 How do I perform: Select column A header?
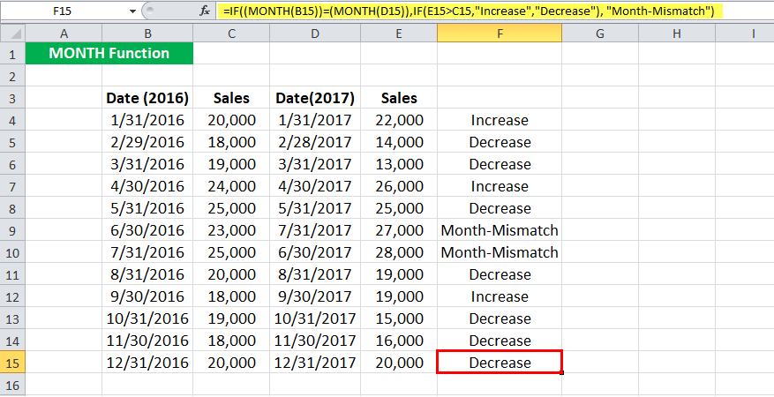pyautogui.click(x=64, y=33)
